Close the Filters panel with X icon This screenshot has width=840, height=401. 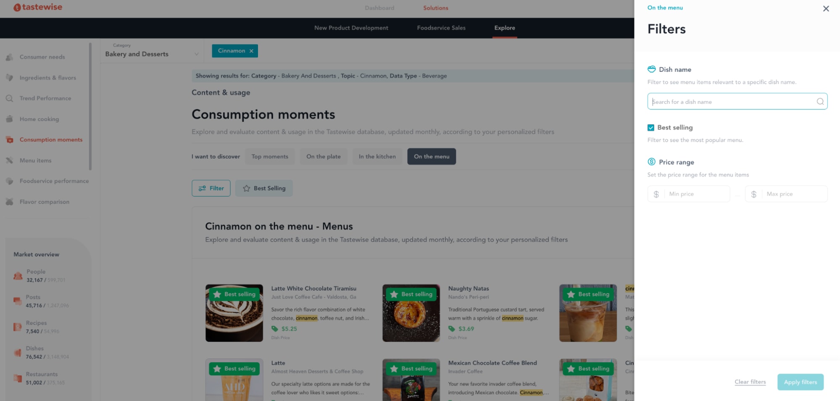click(x=826, y=8)
